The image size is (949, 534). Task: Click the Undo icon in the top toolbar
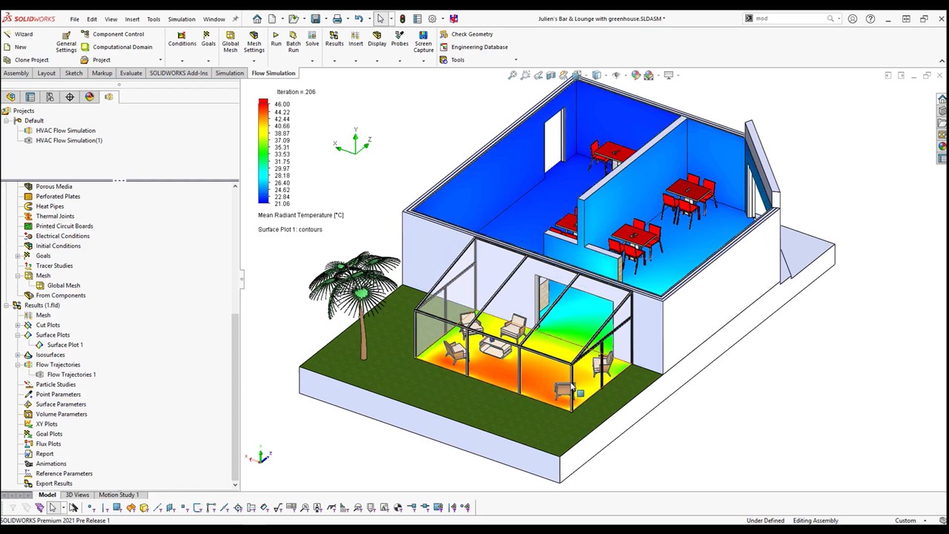pos(359,19)
